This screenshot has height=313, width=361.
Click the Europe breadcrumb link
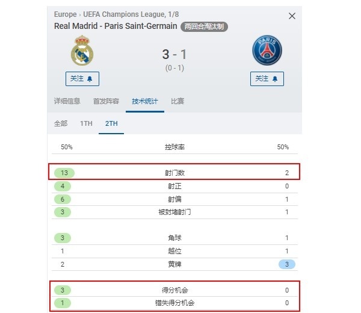point(65,14)
